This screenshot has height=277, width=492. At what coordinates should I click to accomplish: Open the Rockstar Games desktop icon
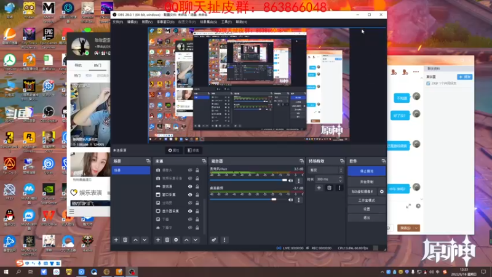point(29,142)
